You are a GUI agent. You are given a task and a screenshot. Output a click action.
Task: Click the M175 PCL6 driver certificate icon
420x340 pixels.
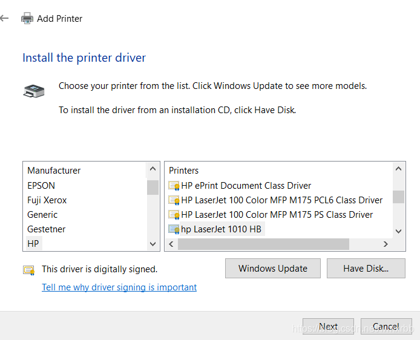[174, 200]
